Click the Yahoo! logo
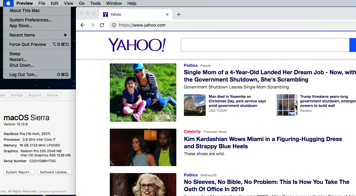 point(137,45)
